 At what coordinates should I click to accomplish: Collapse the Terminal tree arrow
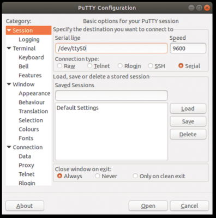(9, 48)
